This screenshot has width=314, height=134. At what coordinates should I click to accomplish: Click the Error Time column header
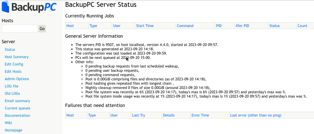point(200,115)
